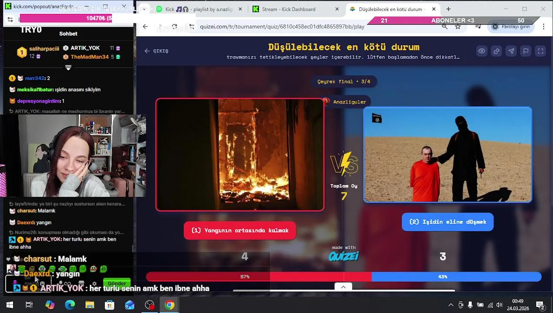
Task: Open Task View from taskbar
Action: click(29, 305)
